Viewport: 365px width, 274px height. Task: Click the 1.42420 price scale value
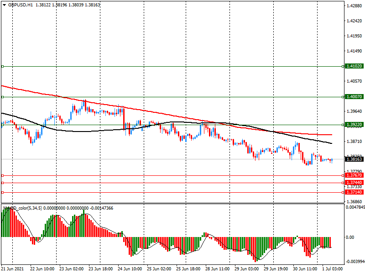pyautogui.click(x=355, y=21)
